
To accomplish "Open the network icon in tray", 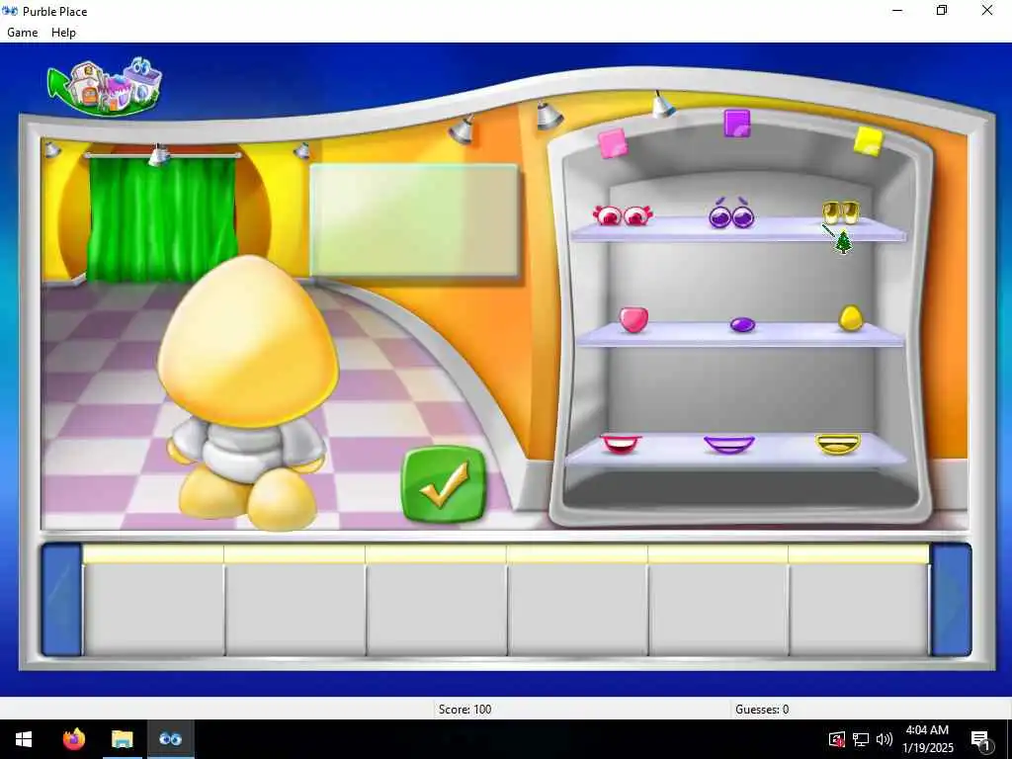I will click(861, 739).
